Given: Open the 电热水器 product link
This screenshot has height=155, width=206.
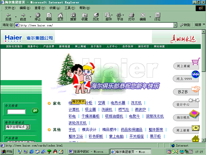Looking at the screenshot, I should [x=118, y=103].
